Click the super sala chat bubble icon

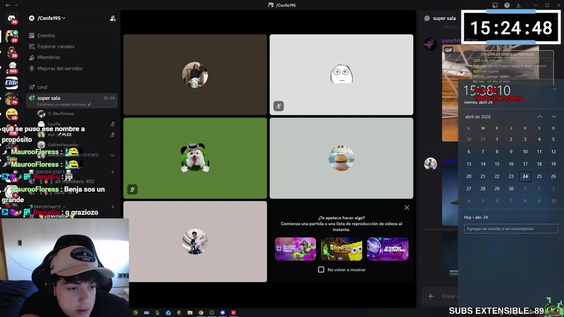click(427, 18)
